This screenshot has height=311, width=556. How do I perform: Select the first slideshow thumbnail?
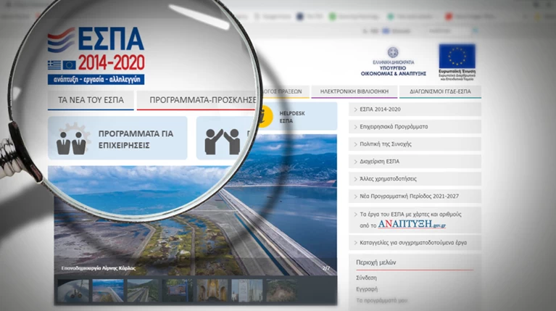(73, 291)
